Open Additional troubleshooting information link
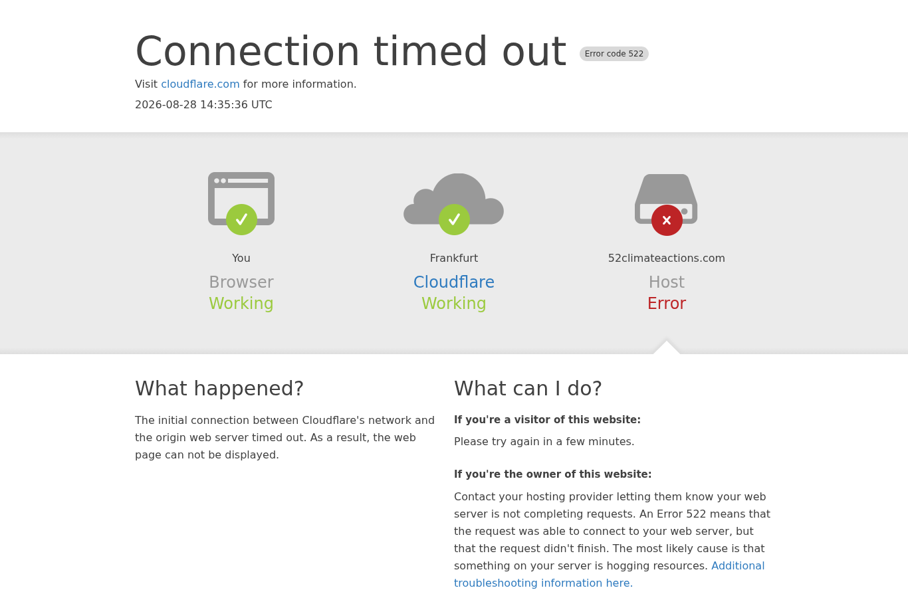This screenshot has height=598, width=908. (x=609, y=574)
